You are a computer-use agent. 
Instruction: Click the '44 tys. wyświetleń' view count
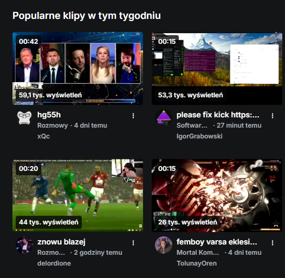[x=49, y=222]
